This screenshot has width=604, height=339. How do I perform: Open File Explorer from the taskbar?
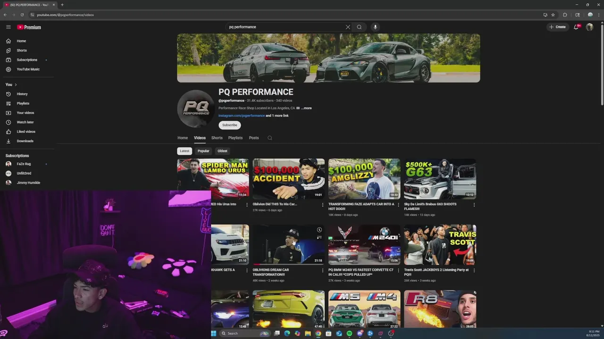tap(308, 333)
